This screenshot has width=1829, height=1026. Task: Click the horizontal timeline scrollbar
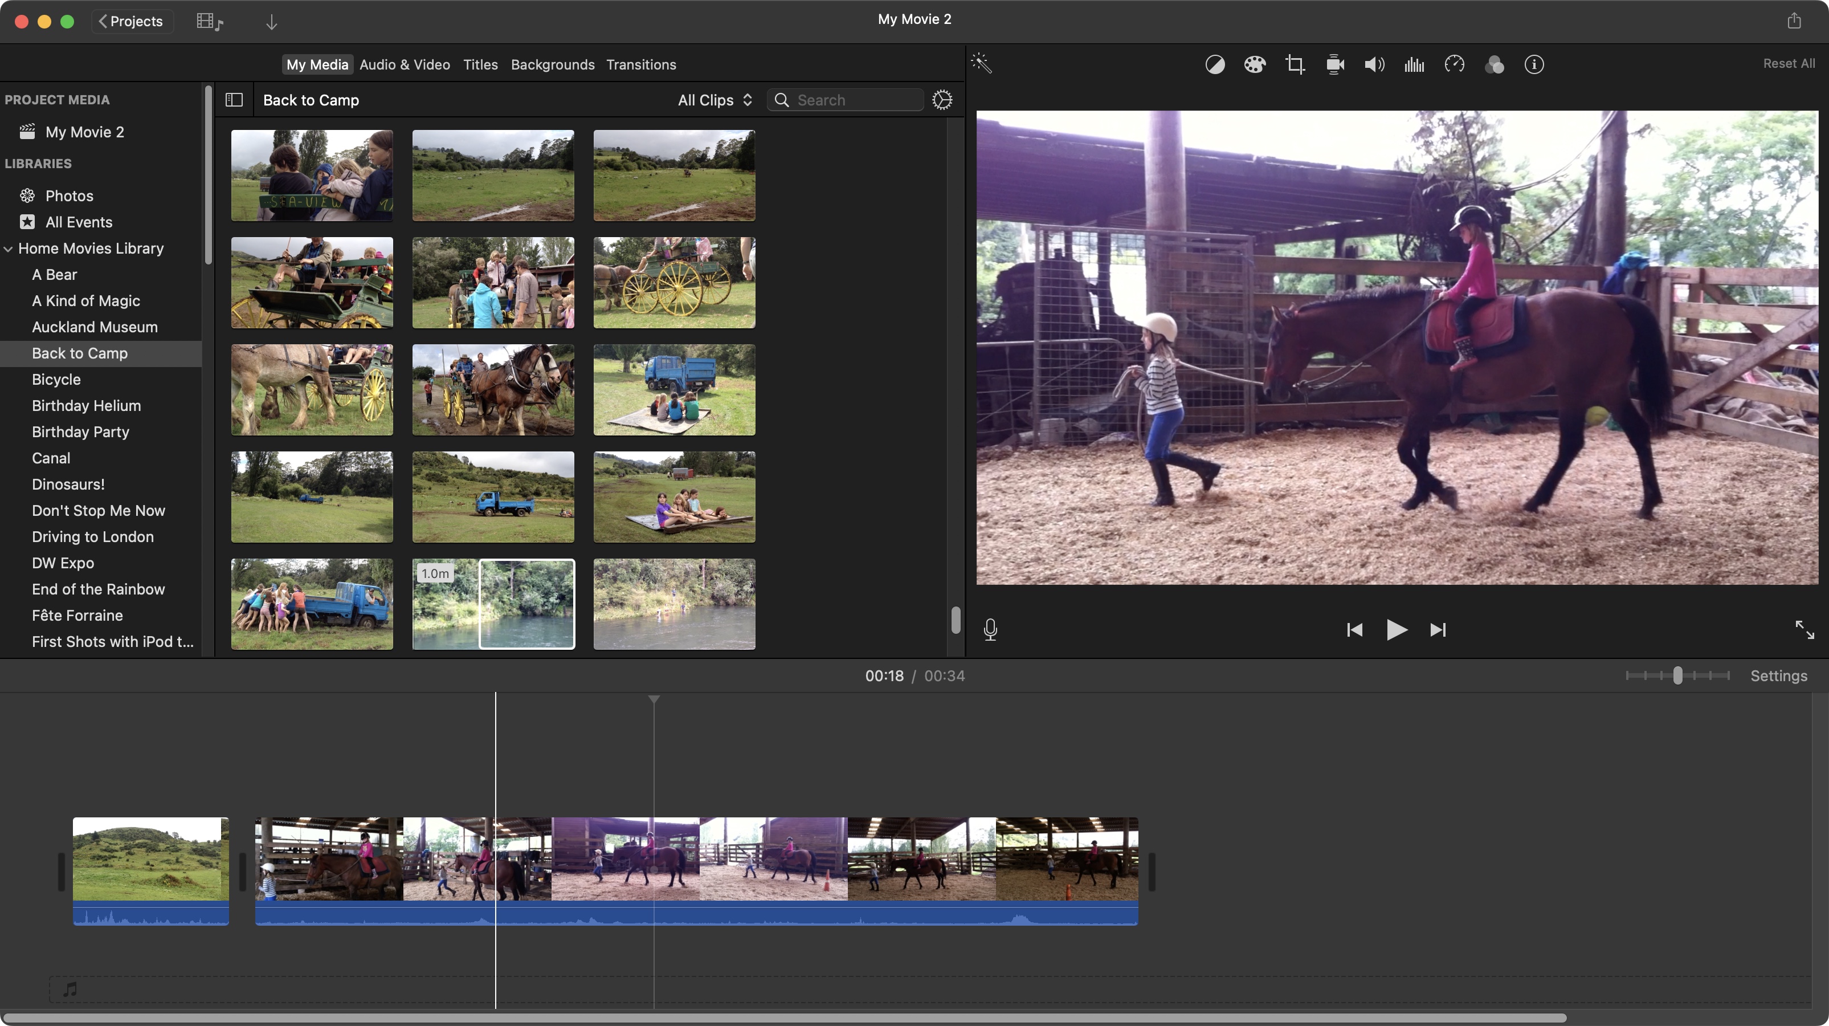click(x=784, y=1017)
